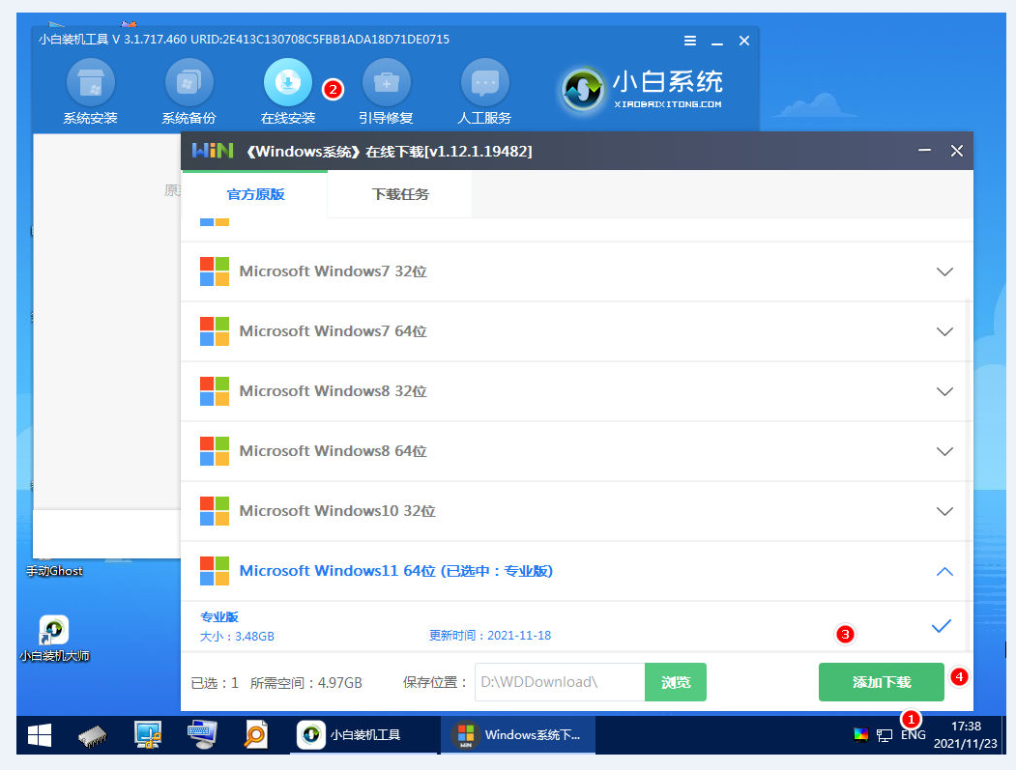1016x770 pixels.
Task: Open the 小白装机大师 desktop shortcut
Action: click(54, 639)
